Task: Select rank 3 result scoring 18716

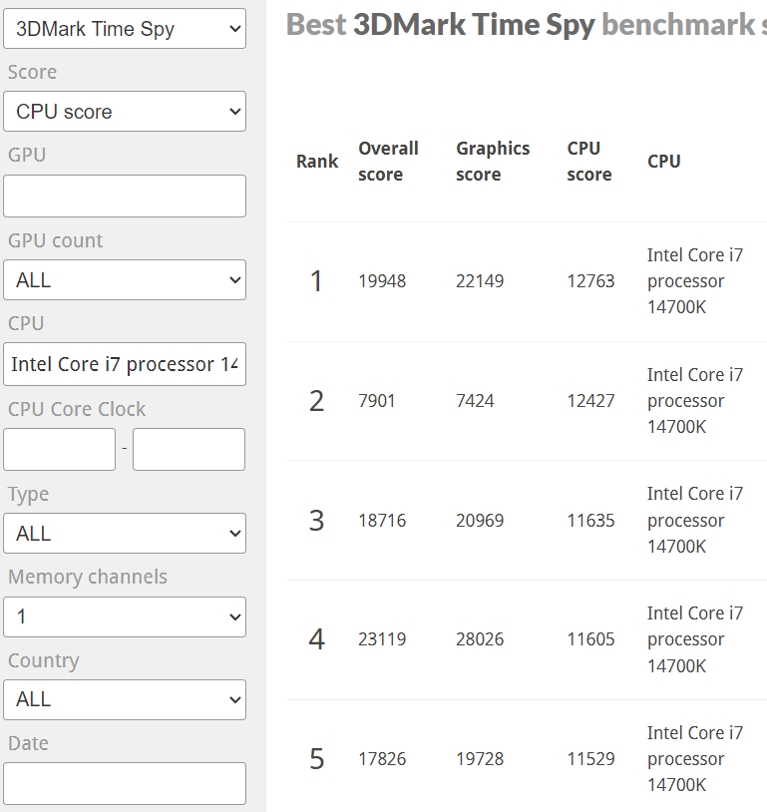Action: 382,521
